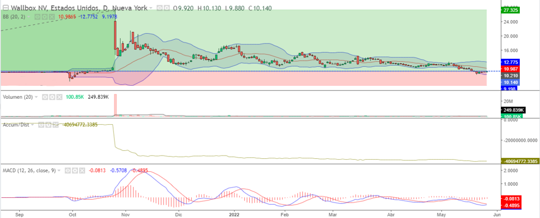Expand the Accum/Dist dropdown arrow
Viewport: 540px width, 218px height.
point(32,125)
